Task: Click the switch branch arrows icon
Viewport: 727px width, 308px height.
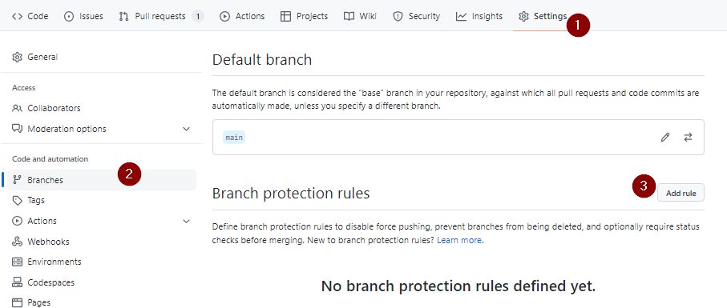Action: click(688, 138)
